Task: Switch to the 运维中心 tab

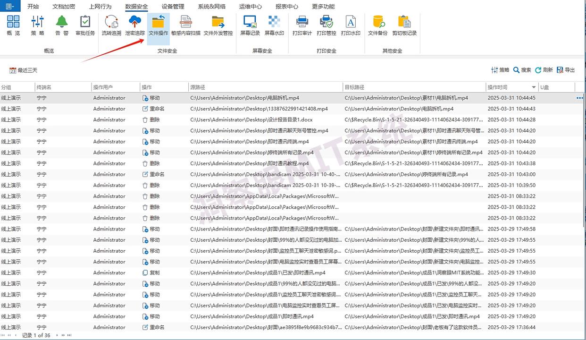Action: tap(251, 7)
